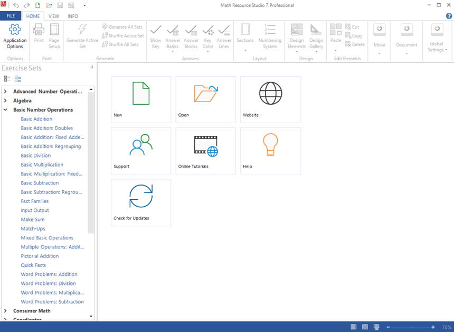Screen dimensions: 454x332
Task: Click Delete in Edit Elements
Action: (x=355, y=44)
